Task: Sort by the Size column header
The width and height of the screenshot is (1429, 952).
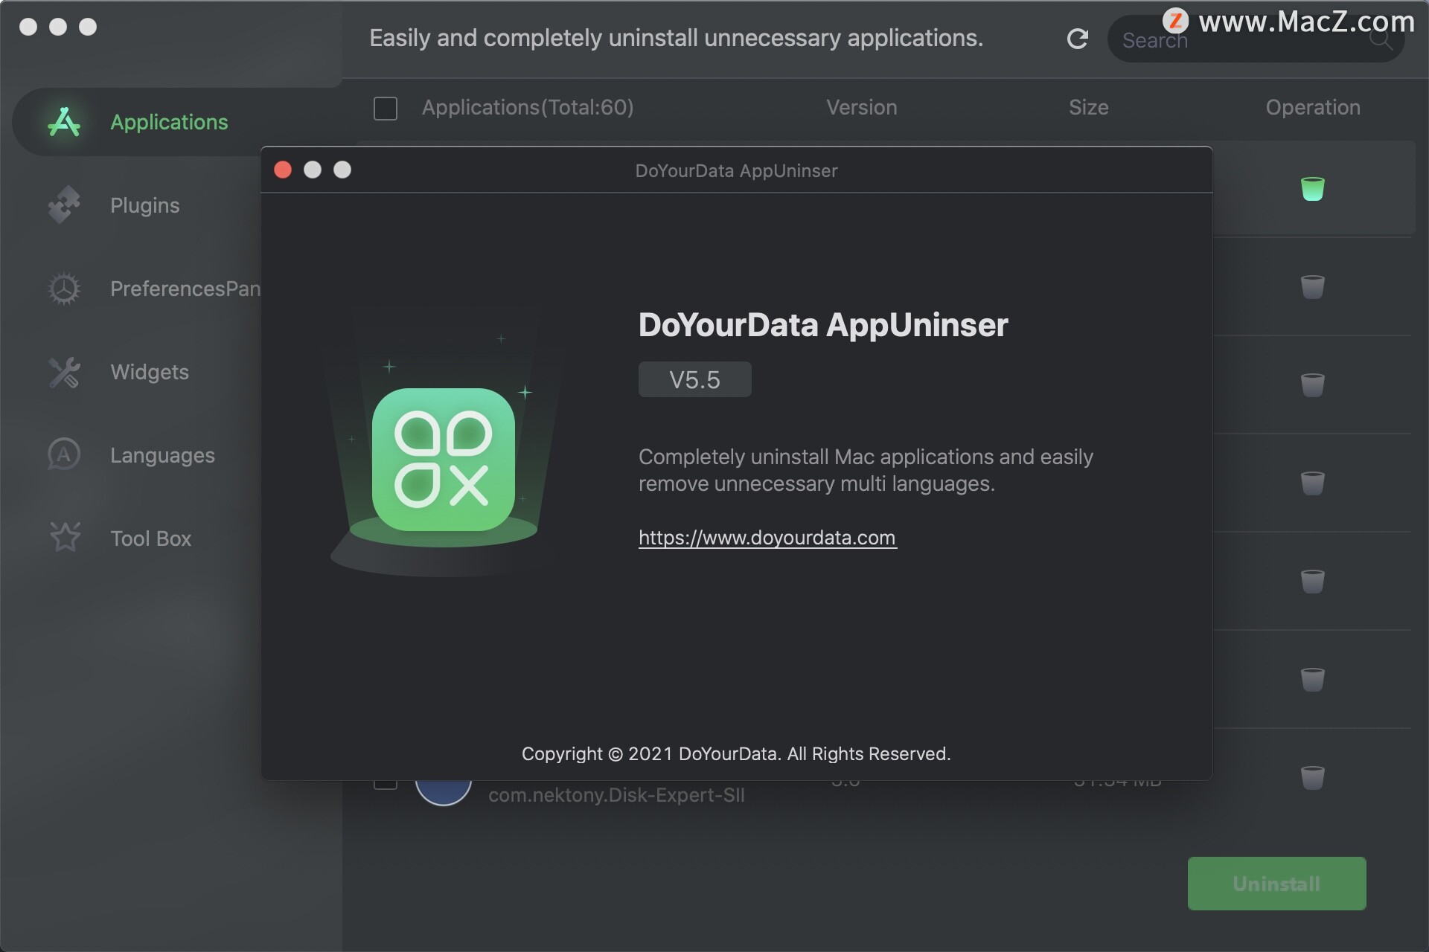Action: (x=1089, y=108)
